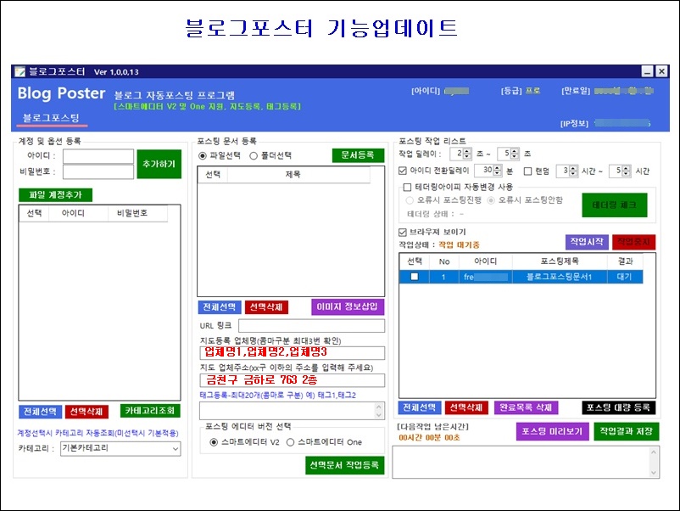Click the 포스팅제목 column header
This screenshot has height=511, width=680.
click(x=560, y=261)
